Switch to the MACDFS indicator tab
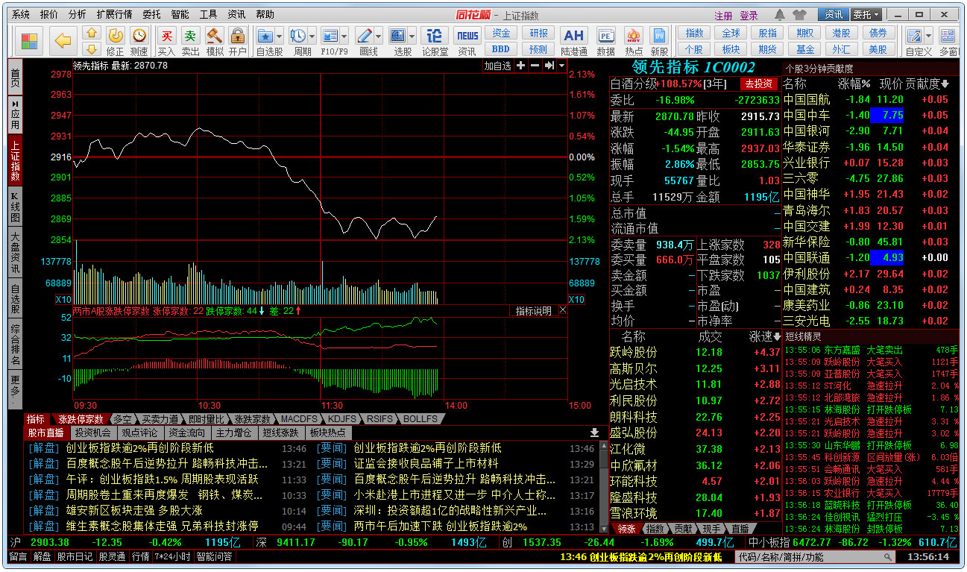Image resolution: width=967 pixels, height=572 pixels. (299, 419)
